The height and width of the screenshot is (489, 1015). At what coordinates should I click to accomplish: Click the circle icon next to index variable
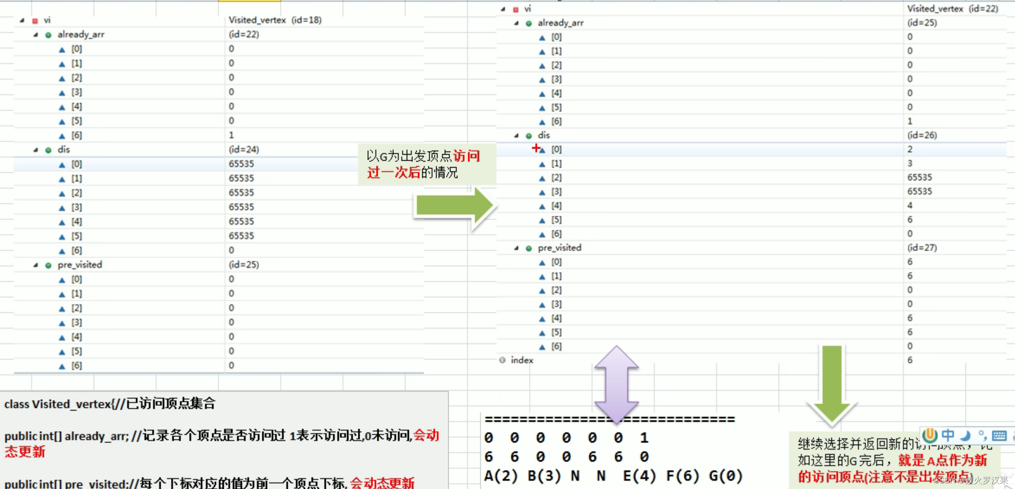click(x=502, y=360)
